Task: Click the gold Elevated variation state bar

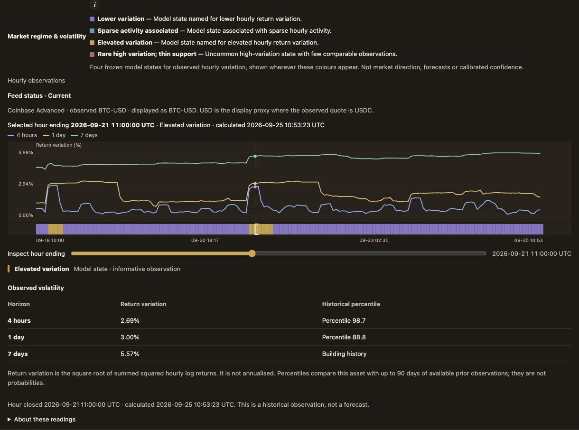Action: click(x=9, y=269)
